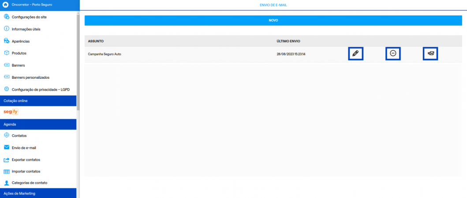Click the Cotação online section header
Screen dimensions: 467x198
(38, 101)
